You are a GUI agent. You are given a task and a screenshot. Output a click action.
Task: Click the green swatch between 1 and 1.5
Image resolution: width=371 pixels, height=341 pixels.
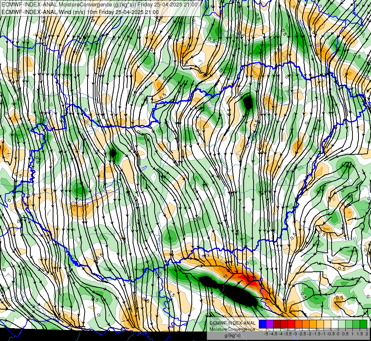(356, 324)
